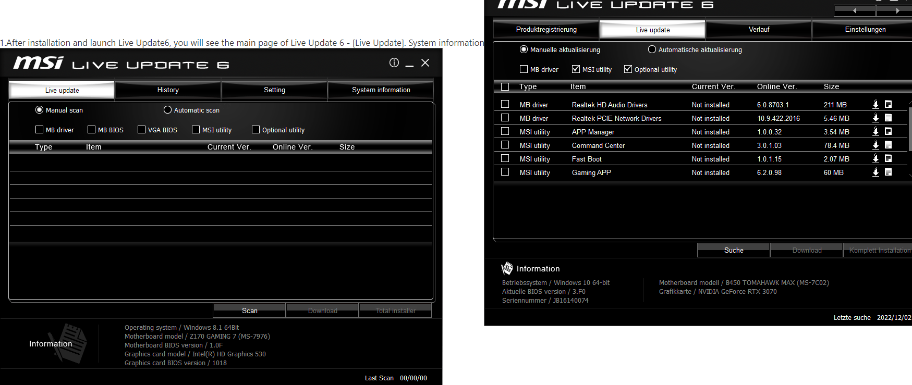Viewport: 912px width, 385px height.
Task: Select Automatische aktualisierung radio button
Action: (x=652, y=49)
